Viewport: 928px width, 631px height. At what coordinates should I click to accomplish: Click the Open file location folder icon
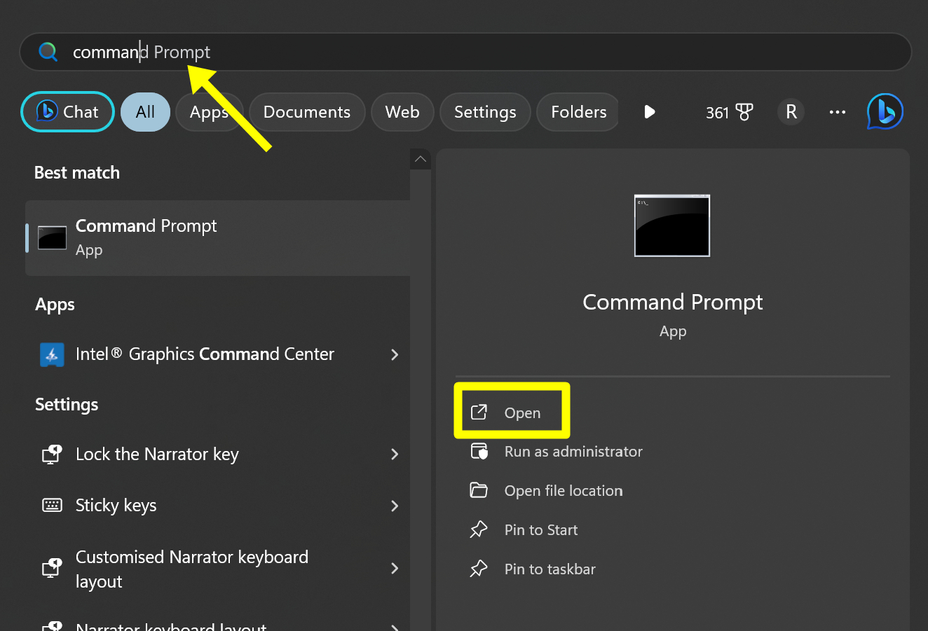click(479, 490)
